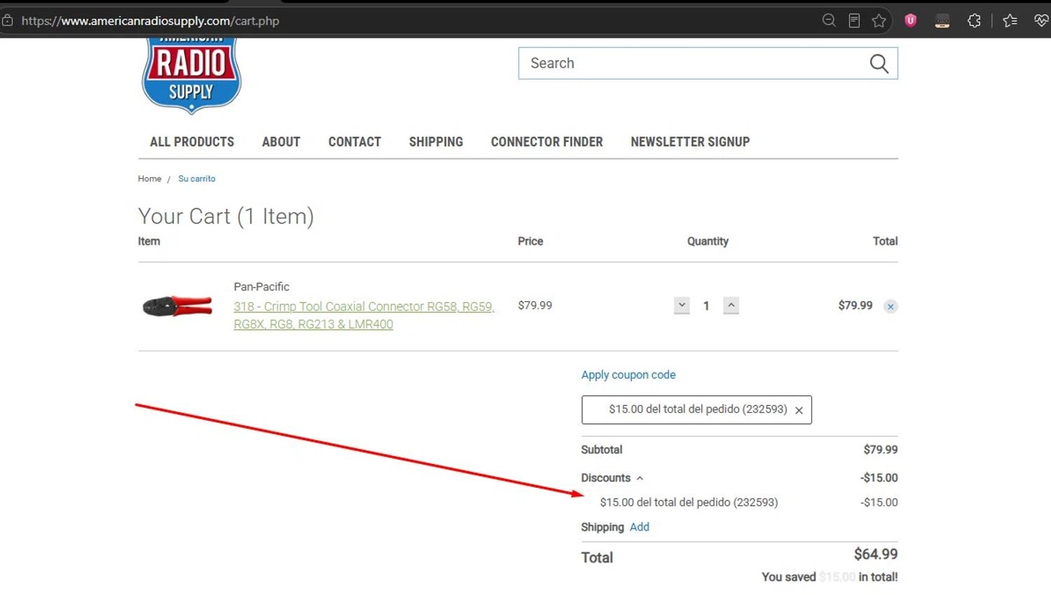Click the browser health heart icon

1041,20
